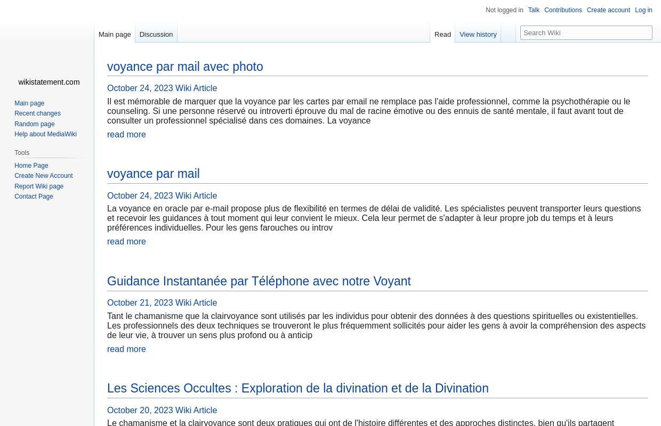661x426 pixels.
Task: Open the Contact Page
Action: (34, 196)
